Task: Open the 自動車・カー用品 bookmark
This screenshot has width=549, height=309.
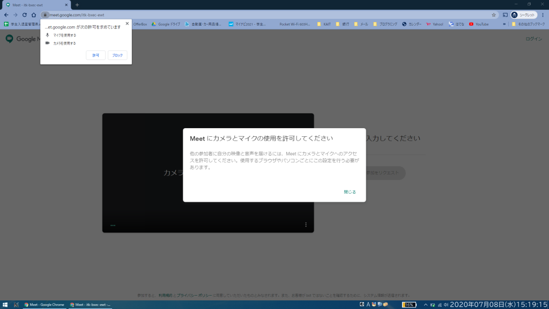Action: tap(203, 24)
